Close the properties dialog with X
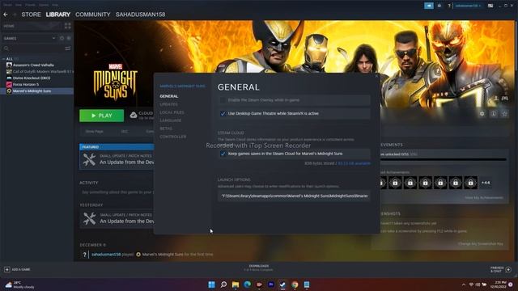The width and height of the screenshot is (518, 291). 376,76
